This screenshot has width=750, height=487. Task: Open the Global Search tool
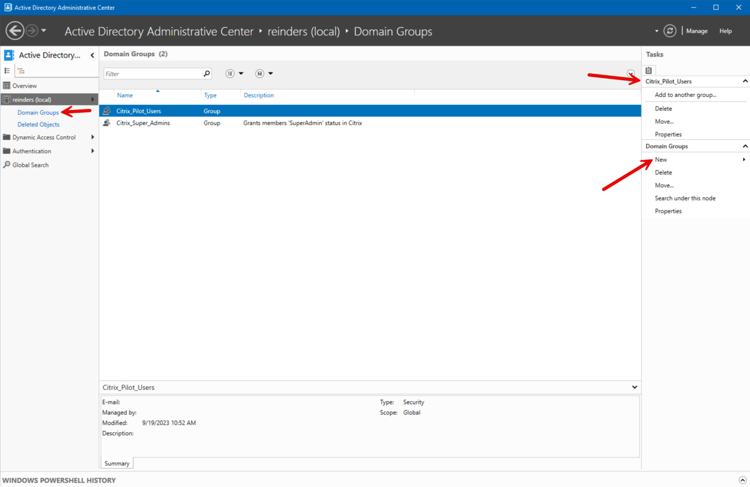tap(29, 165)
